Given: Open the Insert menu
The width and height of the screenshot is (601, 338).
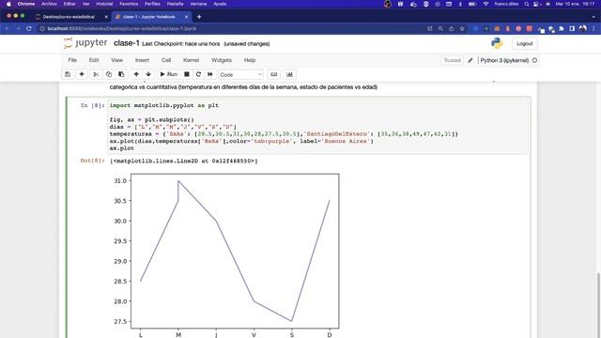Looking at the screenshot, I should coord(142,60).
